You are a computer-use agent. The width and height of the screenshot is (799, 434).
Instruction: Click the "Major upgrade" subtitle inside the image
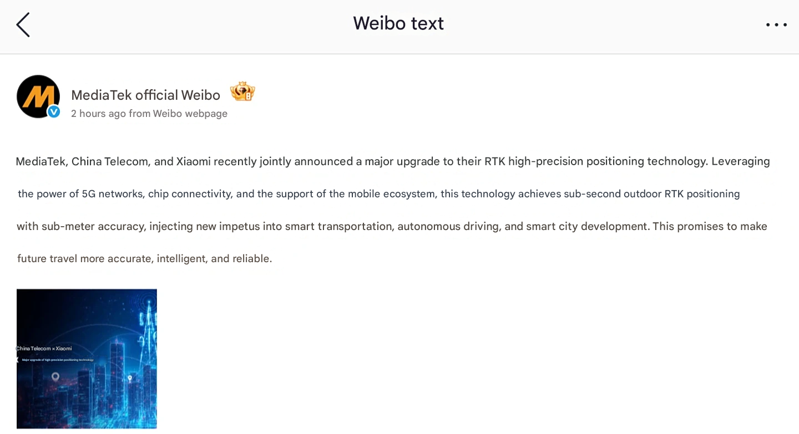click(58, 360)
